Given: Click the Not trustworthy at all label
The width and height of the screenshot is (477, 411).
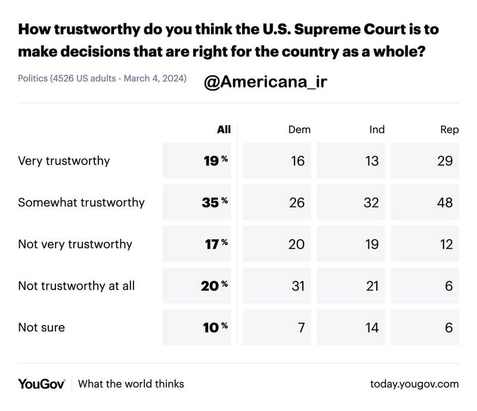Looking at the screenshot, I should point(76,286).
